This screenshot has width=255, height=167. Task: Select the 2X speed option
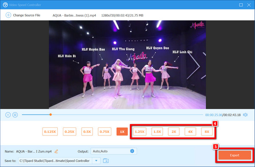point(174,132)
